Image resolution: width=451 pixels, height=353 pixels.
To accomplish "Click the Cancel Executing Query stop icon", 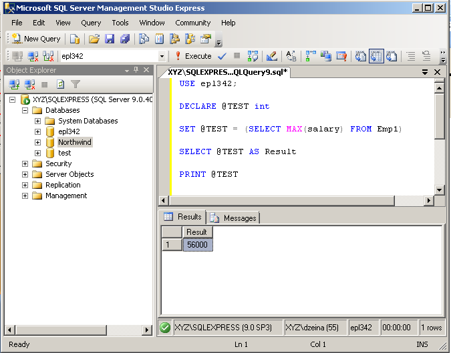I will (237, 55).
